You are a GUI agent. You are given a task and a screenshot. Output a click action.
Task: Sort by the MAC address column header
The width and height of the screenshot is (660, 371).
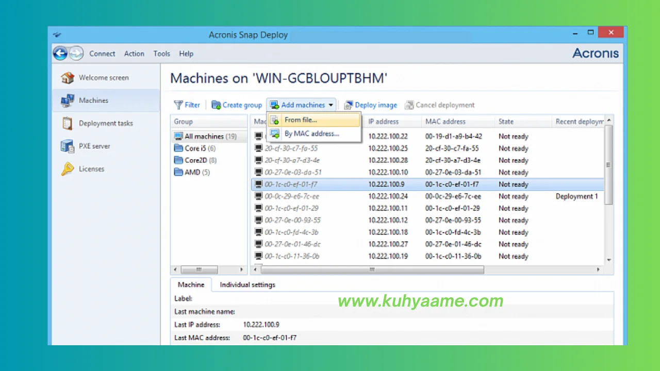[458, 122]
